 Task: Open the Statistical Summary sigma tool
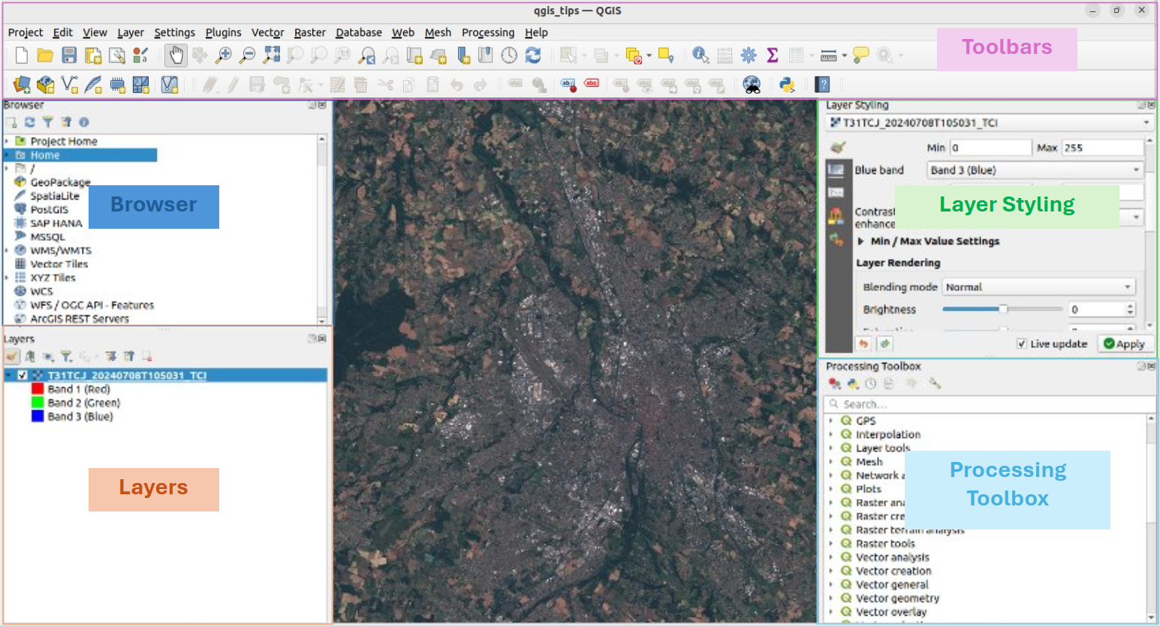772,55
